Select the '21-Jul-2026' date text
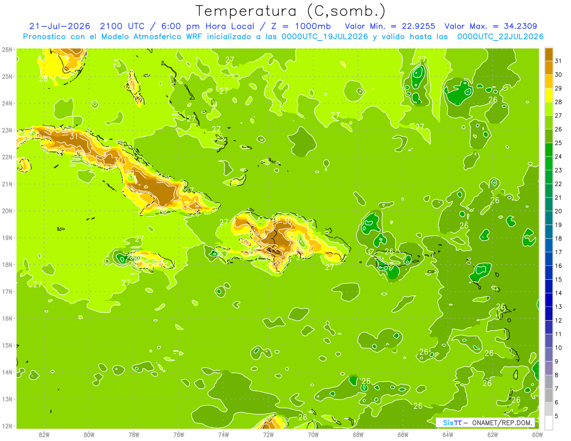Viewport: 571px width, 441px height. 60,26
